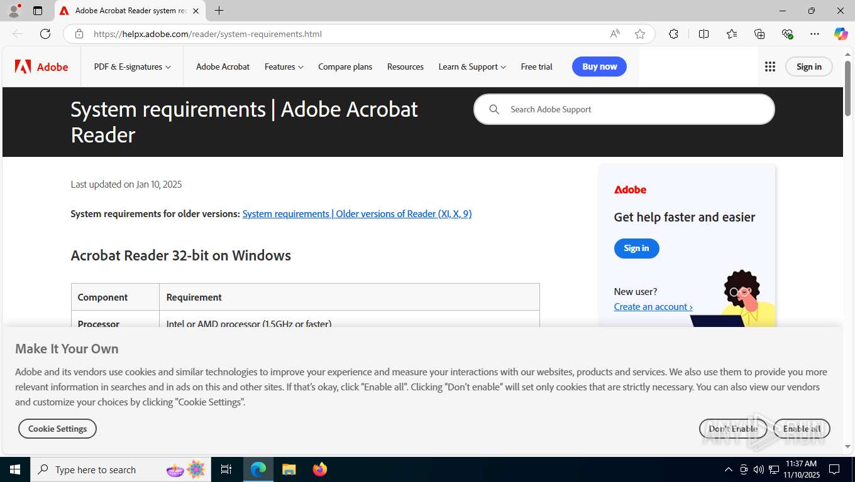Type in Search Adobe Support field
This screenshot has width=855, height=482.
624,109
